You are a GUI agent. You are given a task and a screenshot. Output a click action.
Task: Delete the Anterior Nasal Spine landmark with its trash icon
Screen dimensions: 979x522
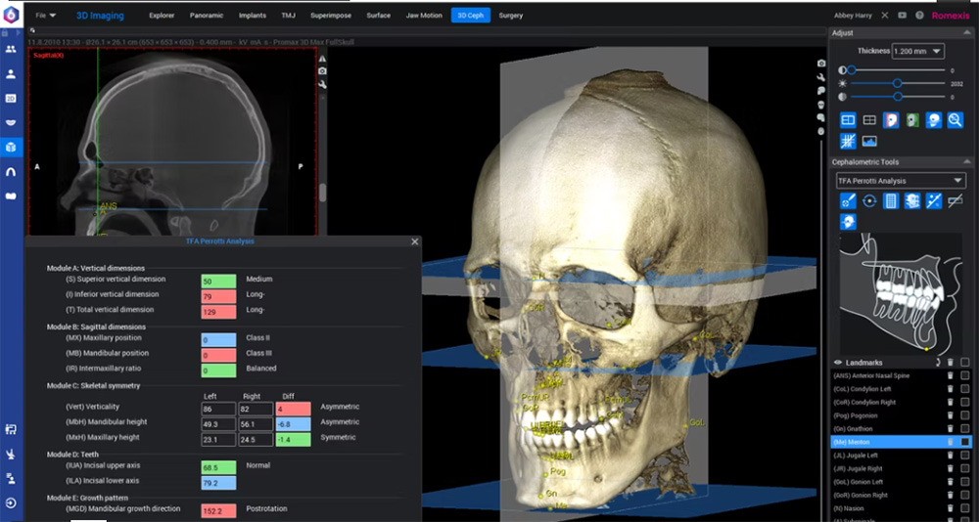point(951,376)
